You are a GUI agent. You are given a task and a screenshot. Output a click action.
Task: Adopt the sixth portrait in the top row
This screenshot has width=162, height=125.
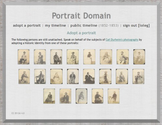coord(106,57)
